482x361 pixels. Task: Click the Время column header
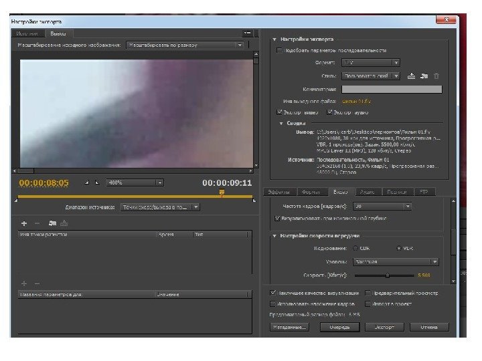pos(175,235)
